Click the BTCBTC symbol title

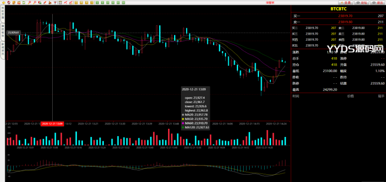(338, 9)
